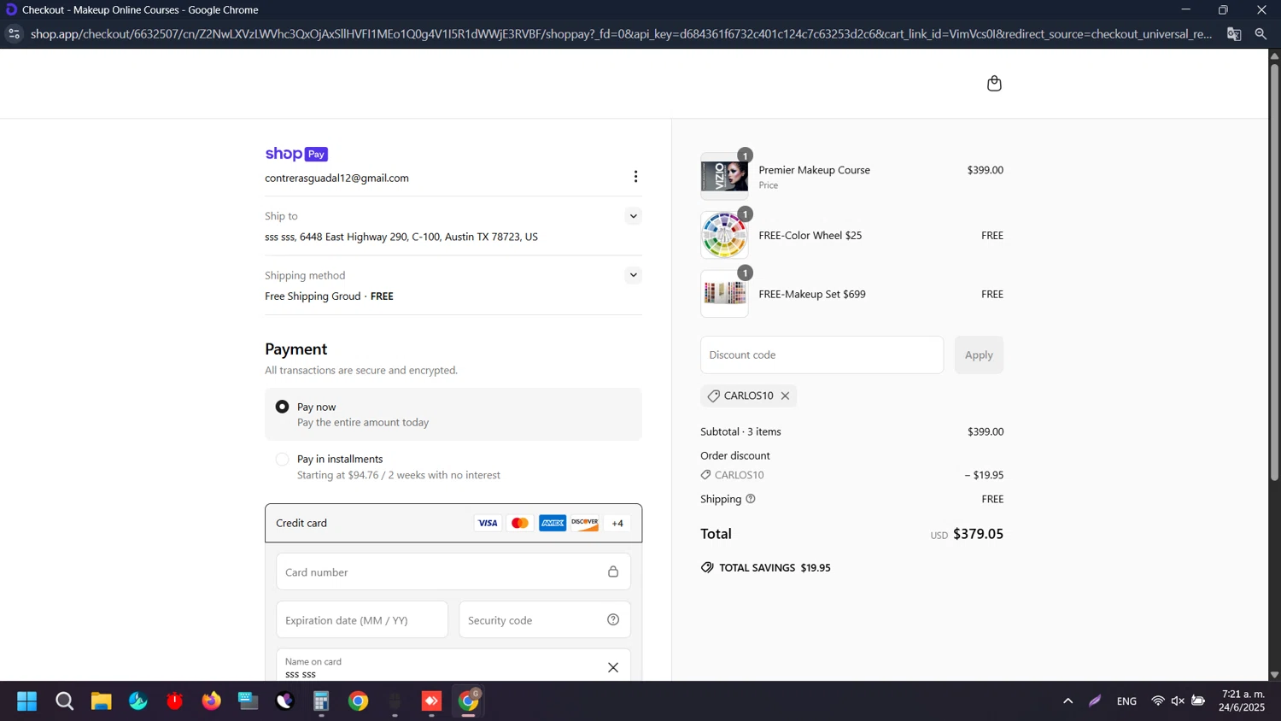Click the email contrerasguadal12@gmail.com

click(x=336, y=178)
